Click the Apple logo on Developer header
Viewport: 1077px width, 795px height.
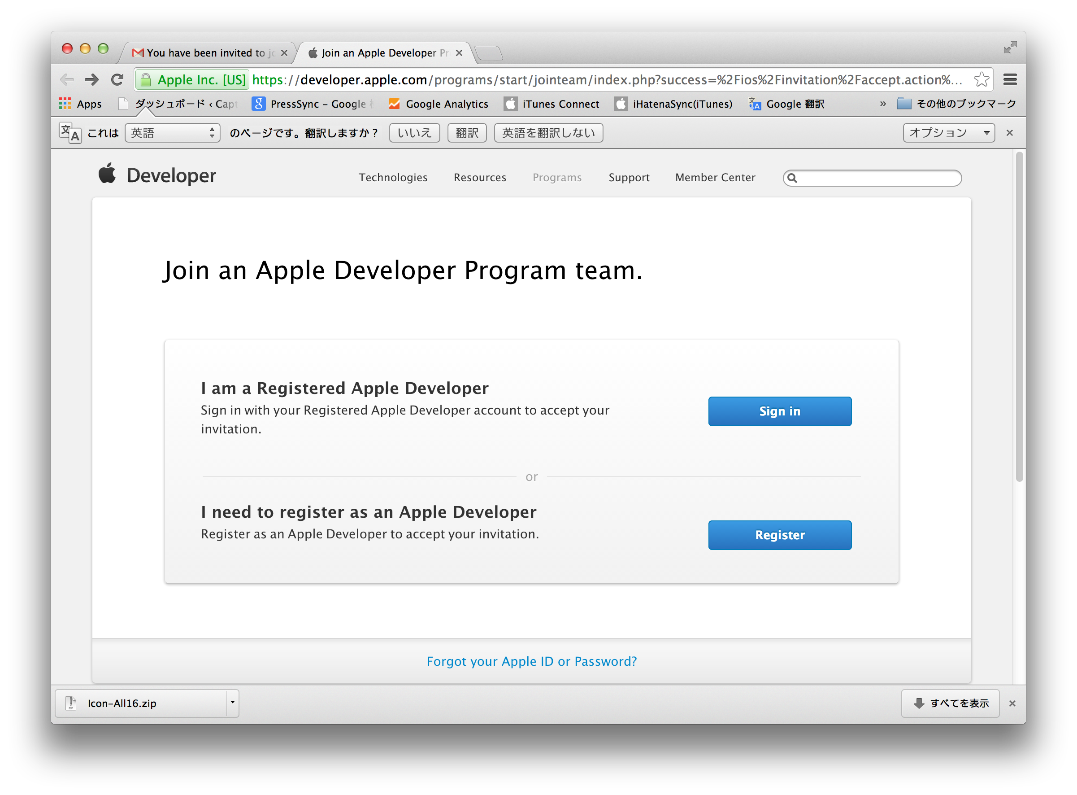(107, 174)
